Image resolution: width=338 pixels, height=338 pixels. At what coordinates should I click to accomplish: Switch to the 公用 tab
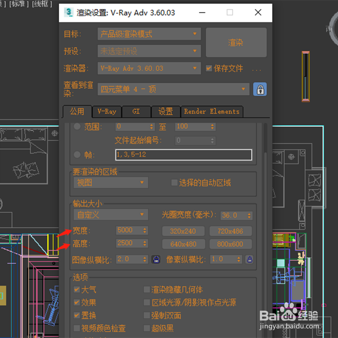pos(77,112)
